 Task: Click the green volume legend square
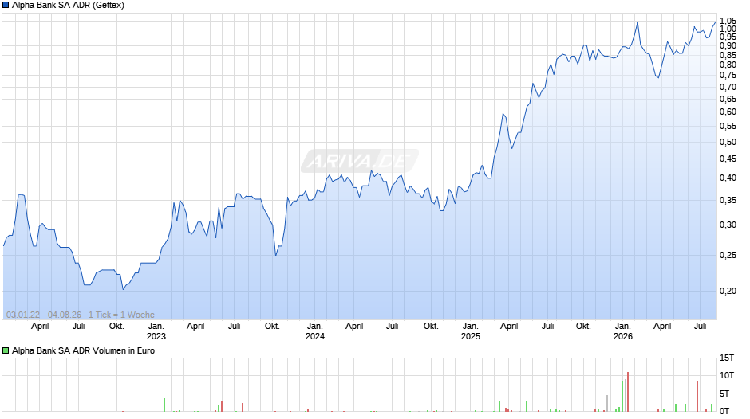(6, 350)
